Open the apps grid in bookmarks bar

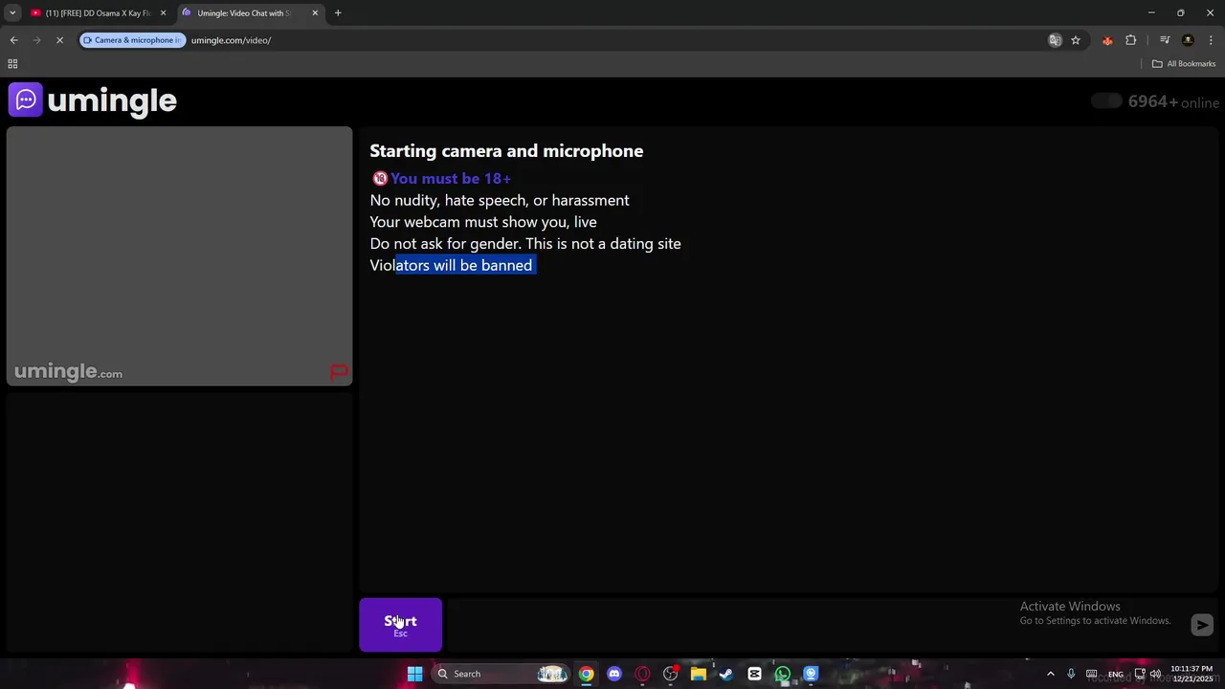tap(12, 64)
